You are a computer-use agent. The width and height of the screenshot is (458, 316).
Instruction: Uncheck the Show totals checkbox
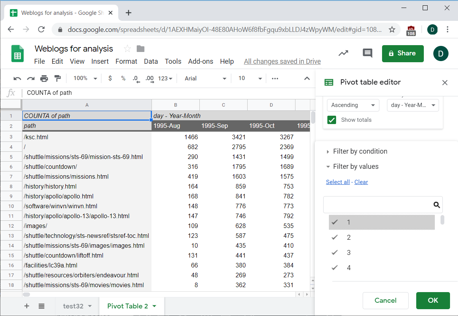tap(332, 120)
